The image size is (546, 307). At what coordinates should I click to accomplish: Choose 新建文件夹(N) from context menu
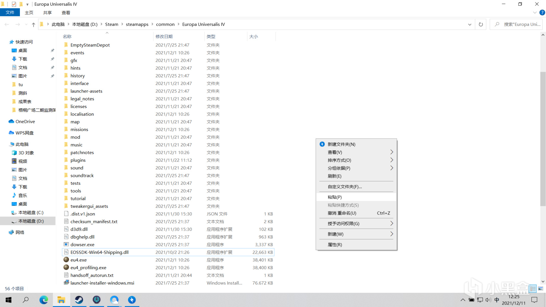pos(356,144)
